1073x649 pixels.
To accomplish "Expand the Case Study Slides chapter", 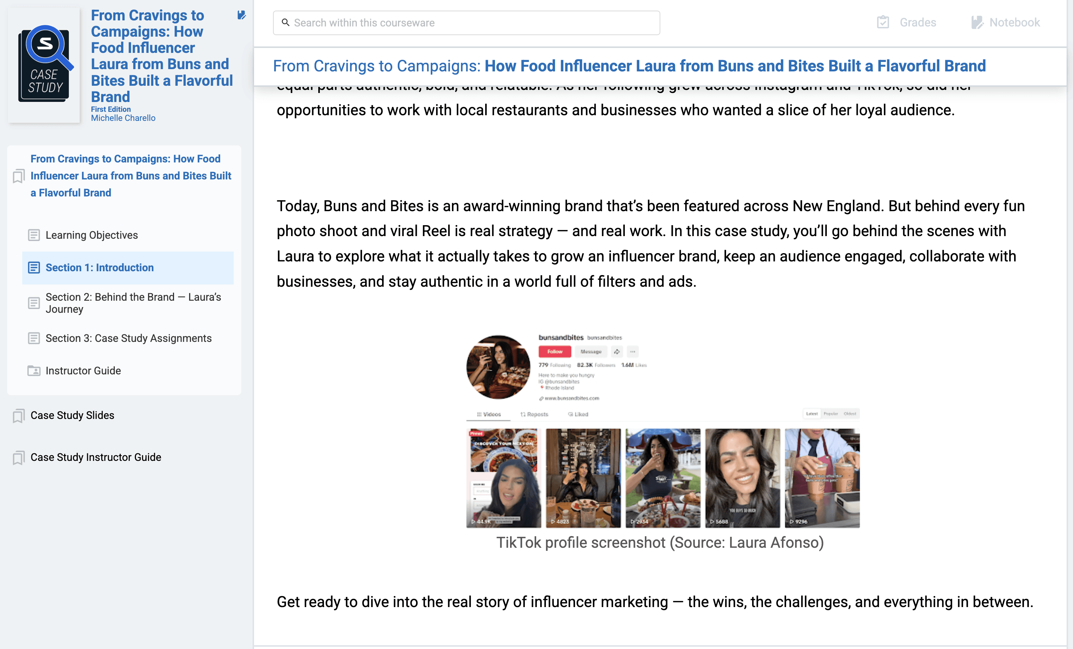I will coord(72,416).
